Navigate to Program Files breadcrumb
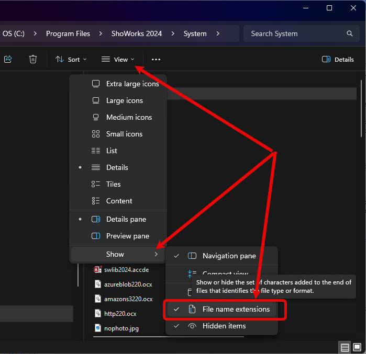The width and height of the screenshot is (366, 354). (68, 33)
